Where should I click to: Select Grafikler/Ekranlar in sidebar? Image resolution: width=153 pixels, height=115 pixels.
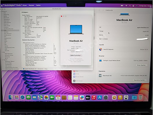tap(9, 29)
